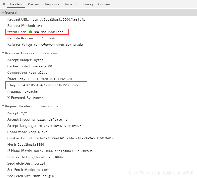
Task: Switch to the Headers tab
Action: click(16, 4)
